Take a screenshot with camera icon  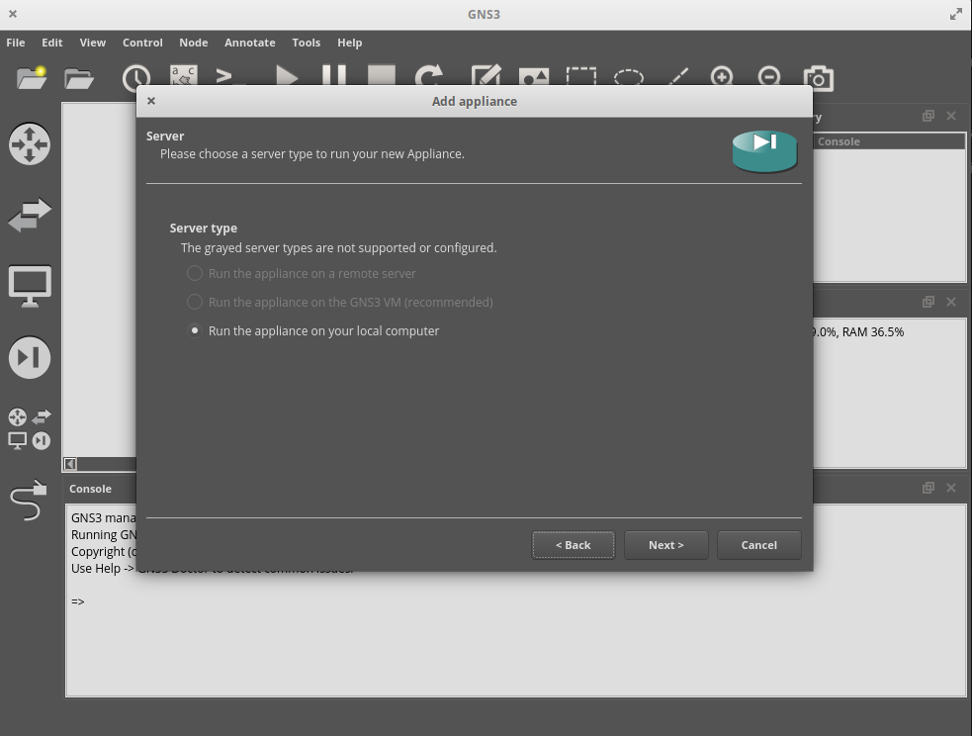click(x=819, y=78)
